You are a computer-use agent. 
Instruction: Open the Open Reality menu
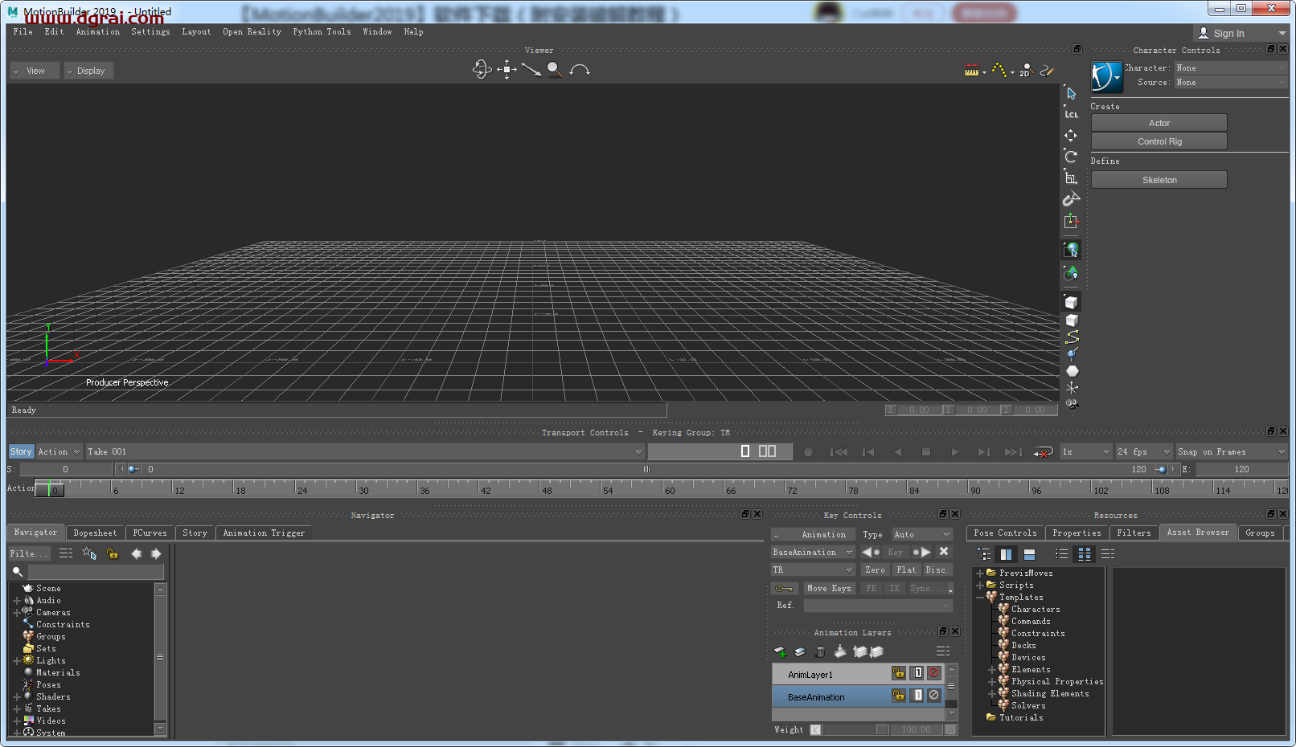(x=252, y=32)
